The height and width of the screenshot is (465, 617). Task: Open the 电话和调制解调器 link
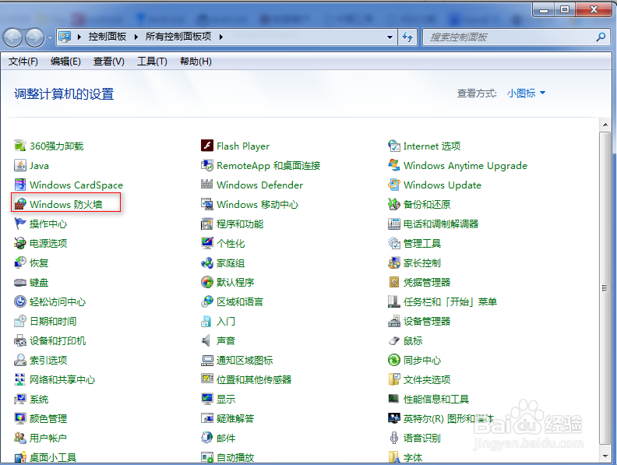point(441,224)
